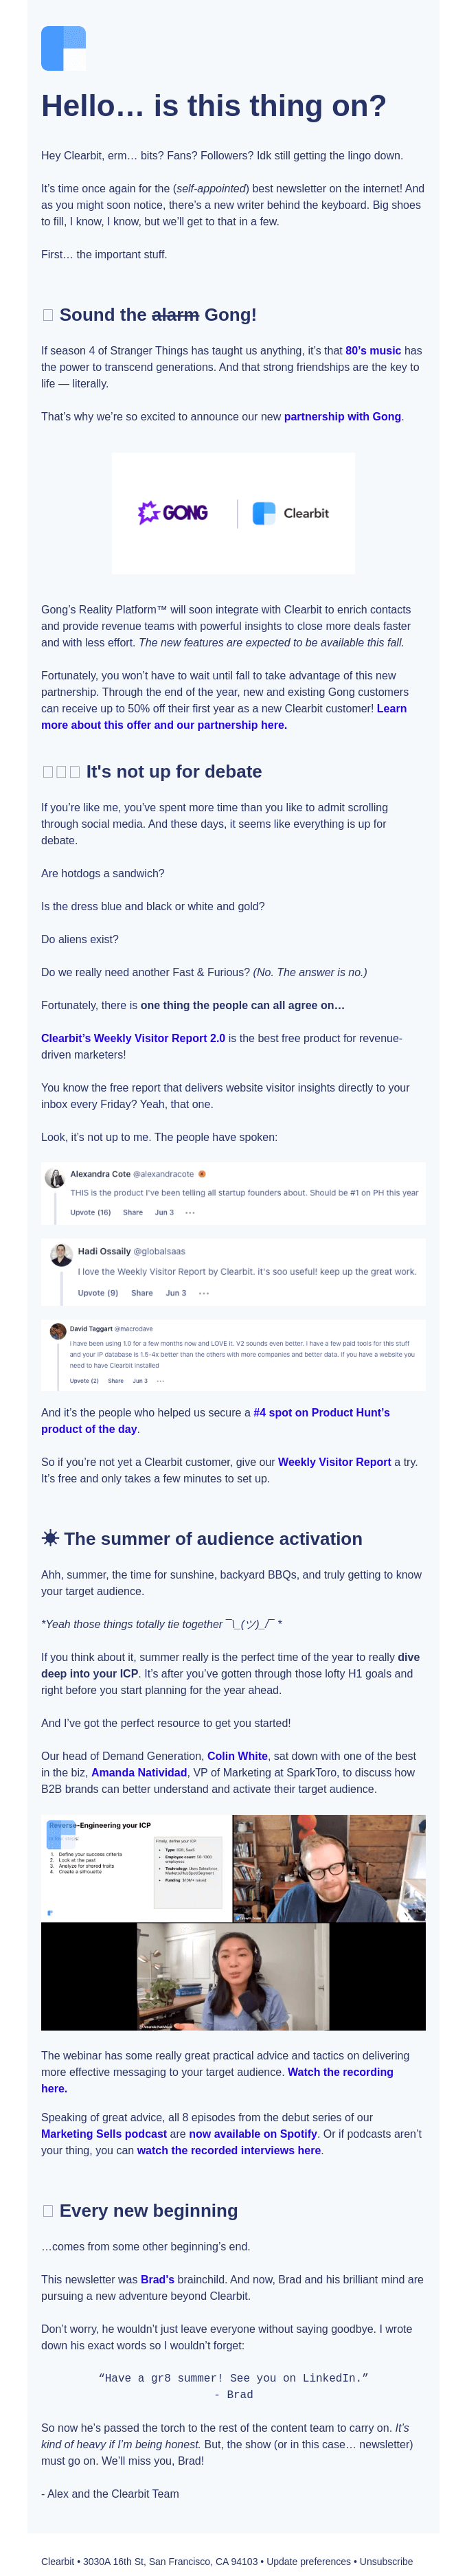
Task: Upvote Alexandra Cote's comment
Action: pos(90,1212)
